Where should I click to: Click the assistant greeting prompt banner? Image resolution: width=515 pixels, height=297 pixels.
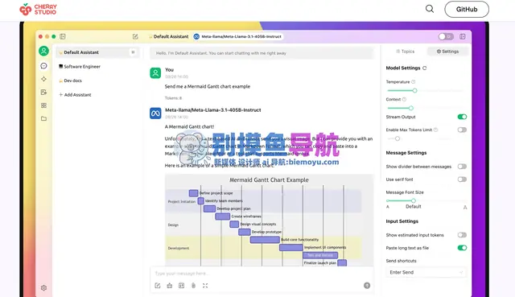(262, 53)
